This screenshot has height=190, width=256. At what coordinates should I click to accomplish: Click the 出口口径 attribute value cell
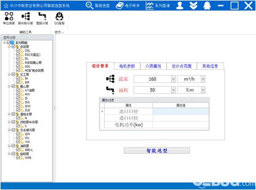point(181,111)
